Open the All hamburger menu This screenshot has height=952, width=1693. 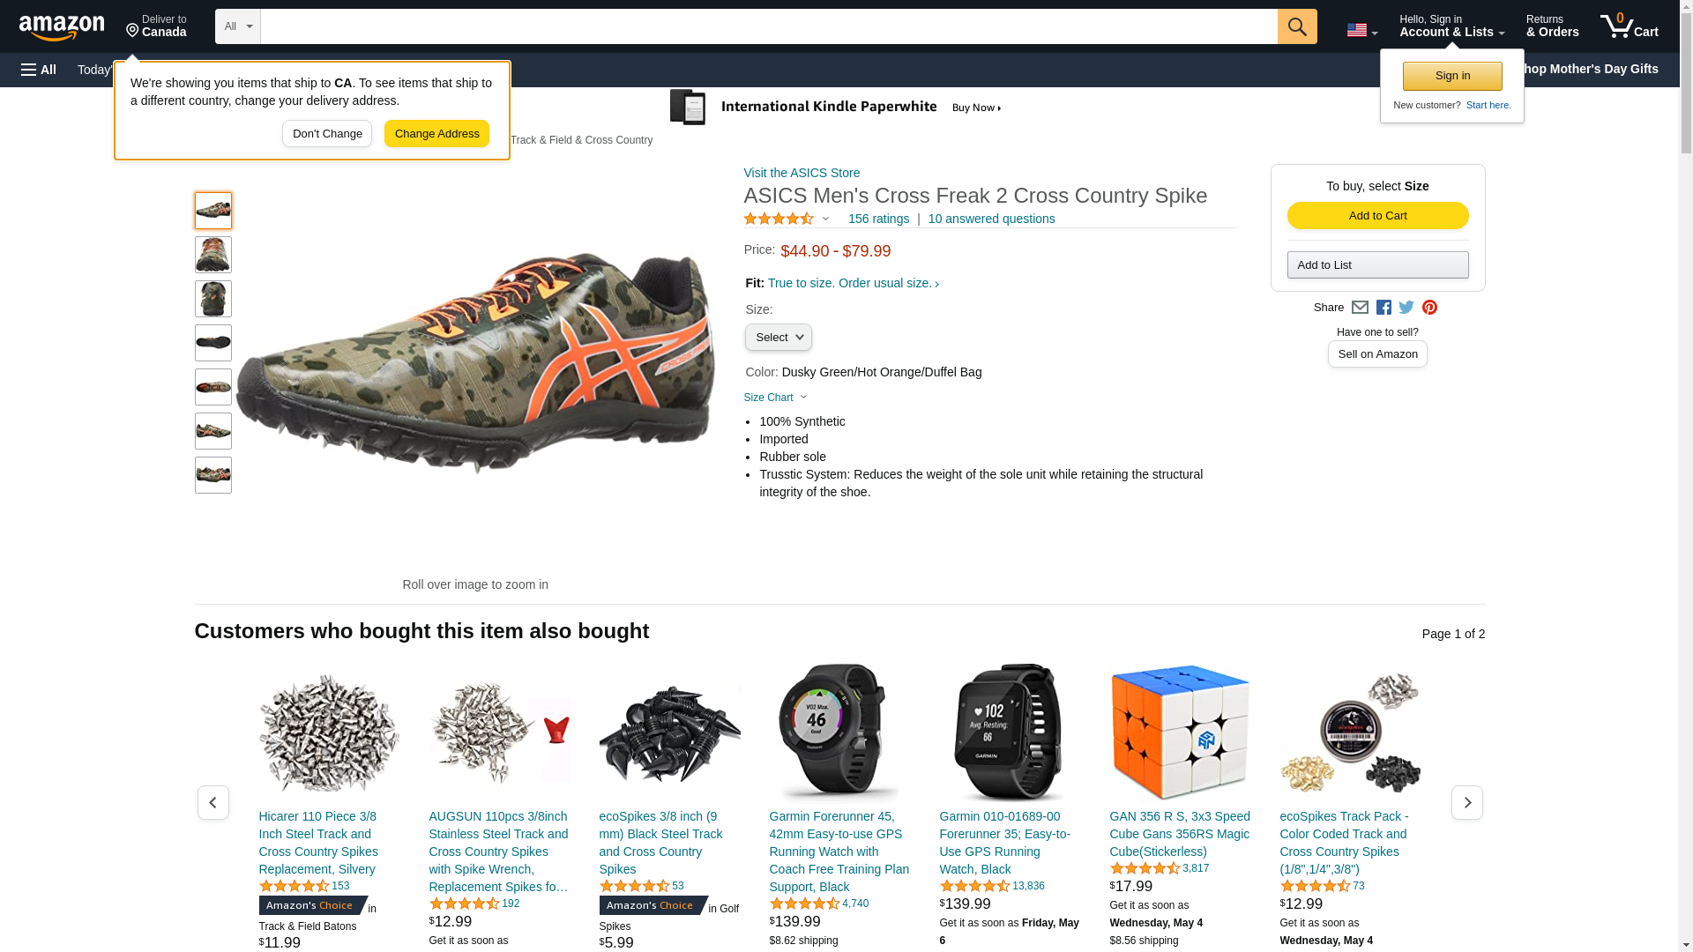tap(39, 70)
